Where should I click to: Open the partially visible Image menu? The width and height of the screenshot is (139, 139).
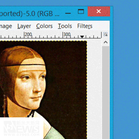click(x=6, y=26)
